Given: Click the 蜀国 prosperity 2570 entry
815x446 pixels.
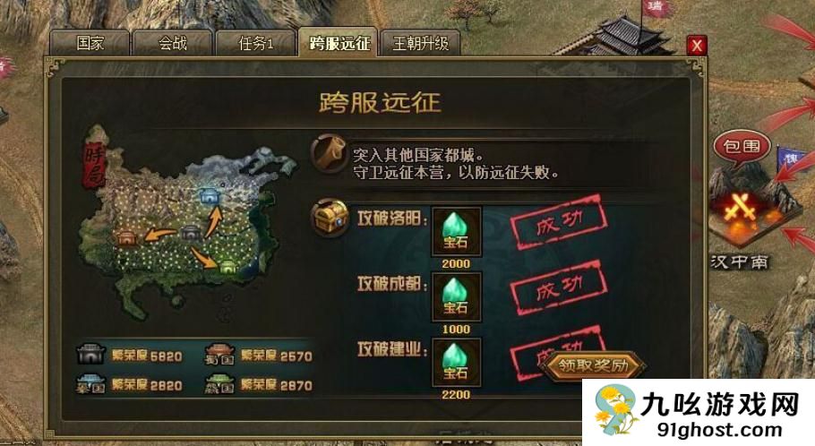Looking at the screenshot, I should [x=260, y=356].
